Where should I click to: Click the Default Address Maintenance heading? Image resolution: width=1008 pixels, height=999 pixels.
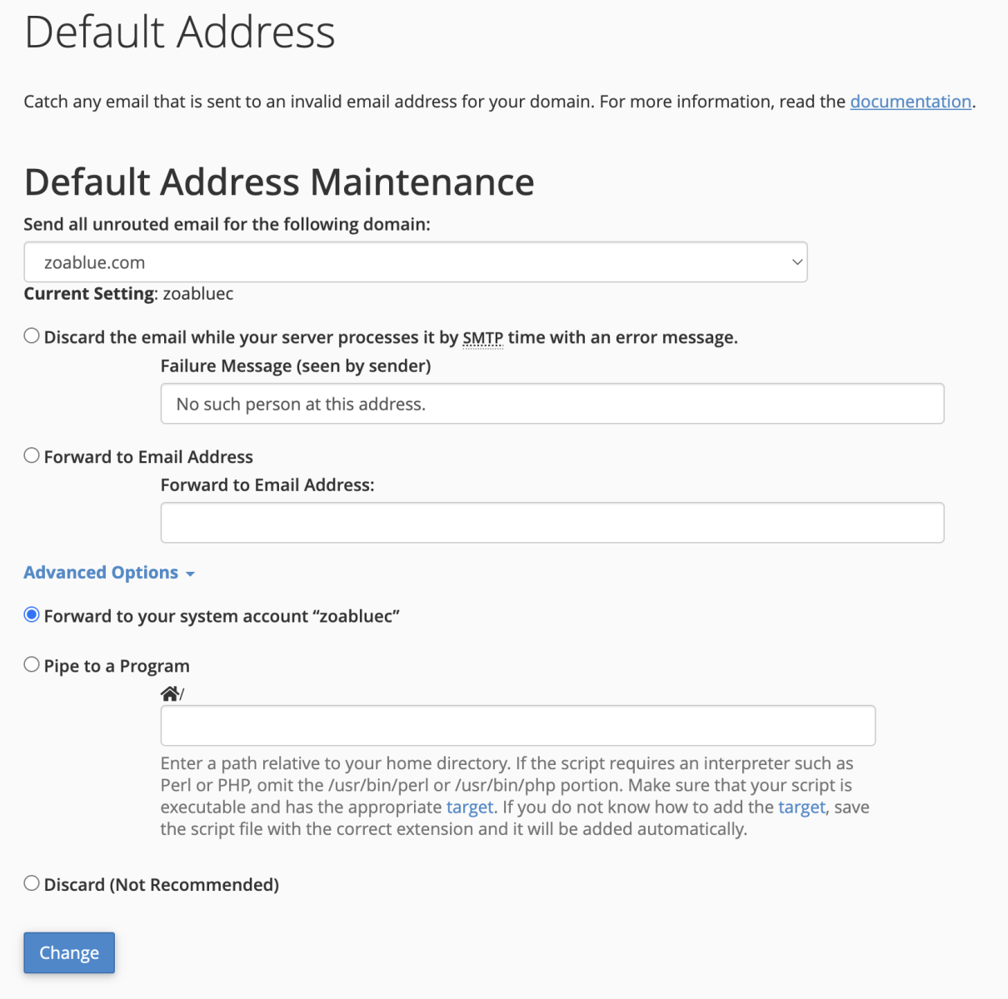(x=279, y=182)
